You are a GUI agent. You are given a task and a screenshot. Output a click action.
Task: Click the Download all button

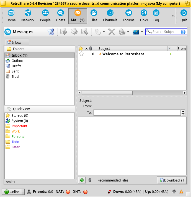[x=172, y=180]
